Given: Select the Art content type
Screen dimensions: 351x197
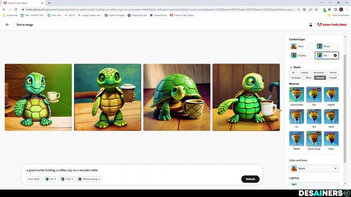Looking at the screenshot, I should pos(327,55).
